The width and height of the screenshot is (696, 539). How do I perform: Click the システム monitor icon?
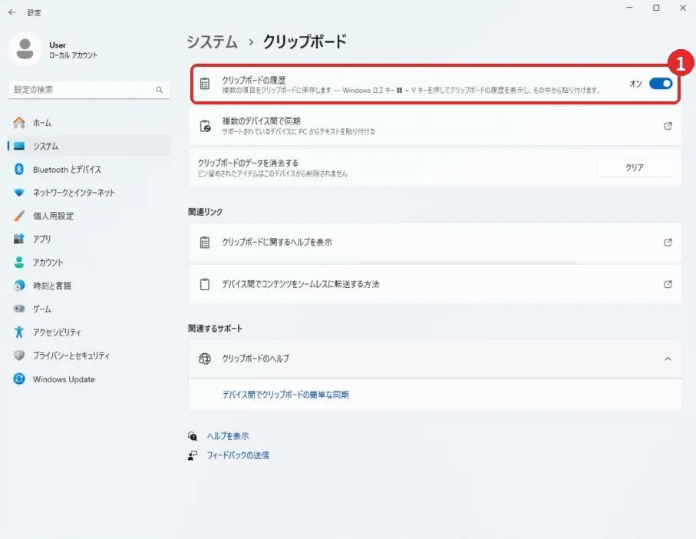tap(19, 146)
